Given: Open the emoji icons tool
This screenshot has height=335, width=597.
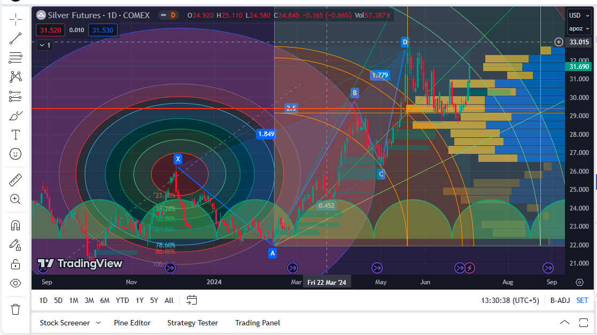Looking at the screenshot, I should click(15, 154).
